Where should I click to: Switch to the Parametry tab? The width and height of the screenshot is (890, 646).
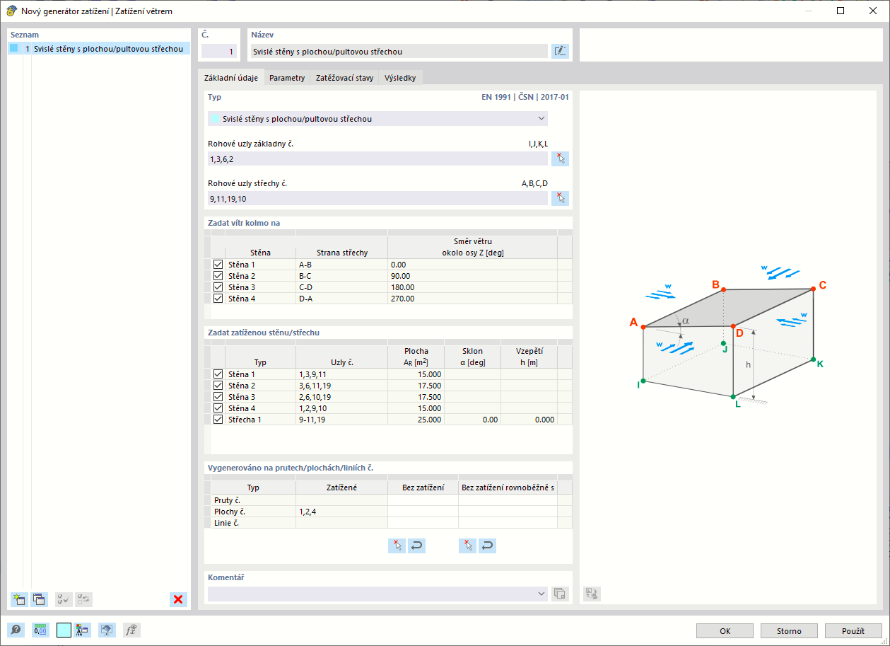[287, 78]
